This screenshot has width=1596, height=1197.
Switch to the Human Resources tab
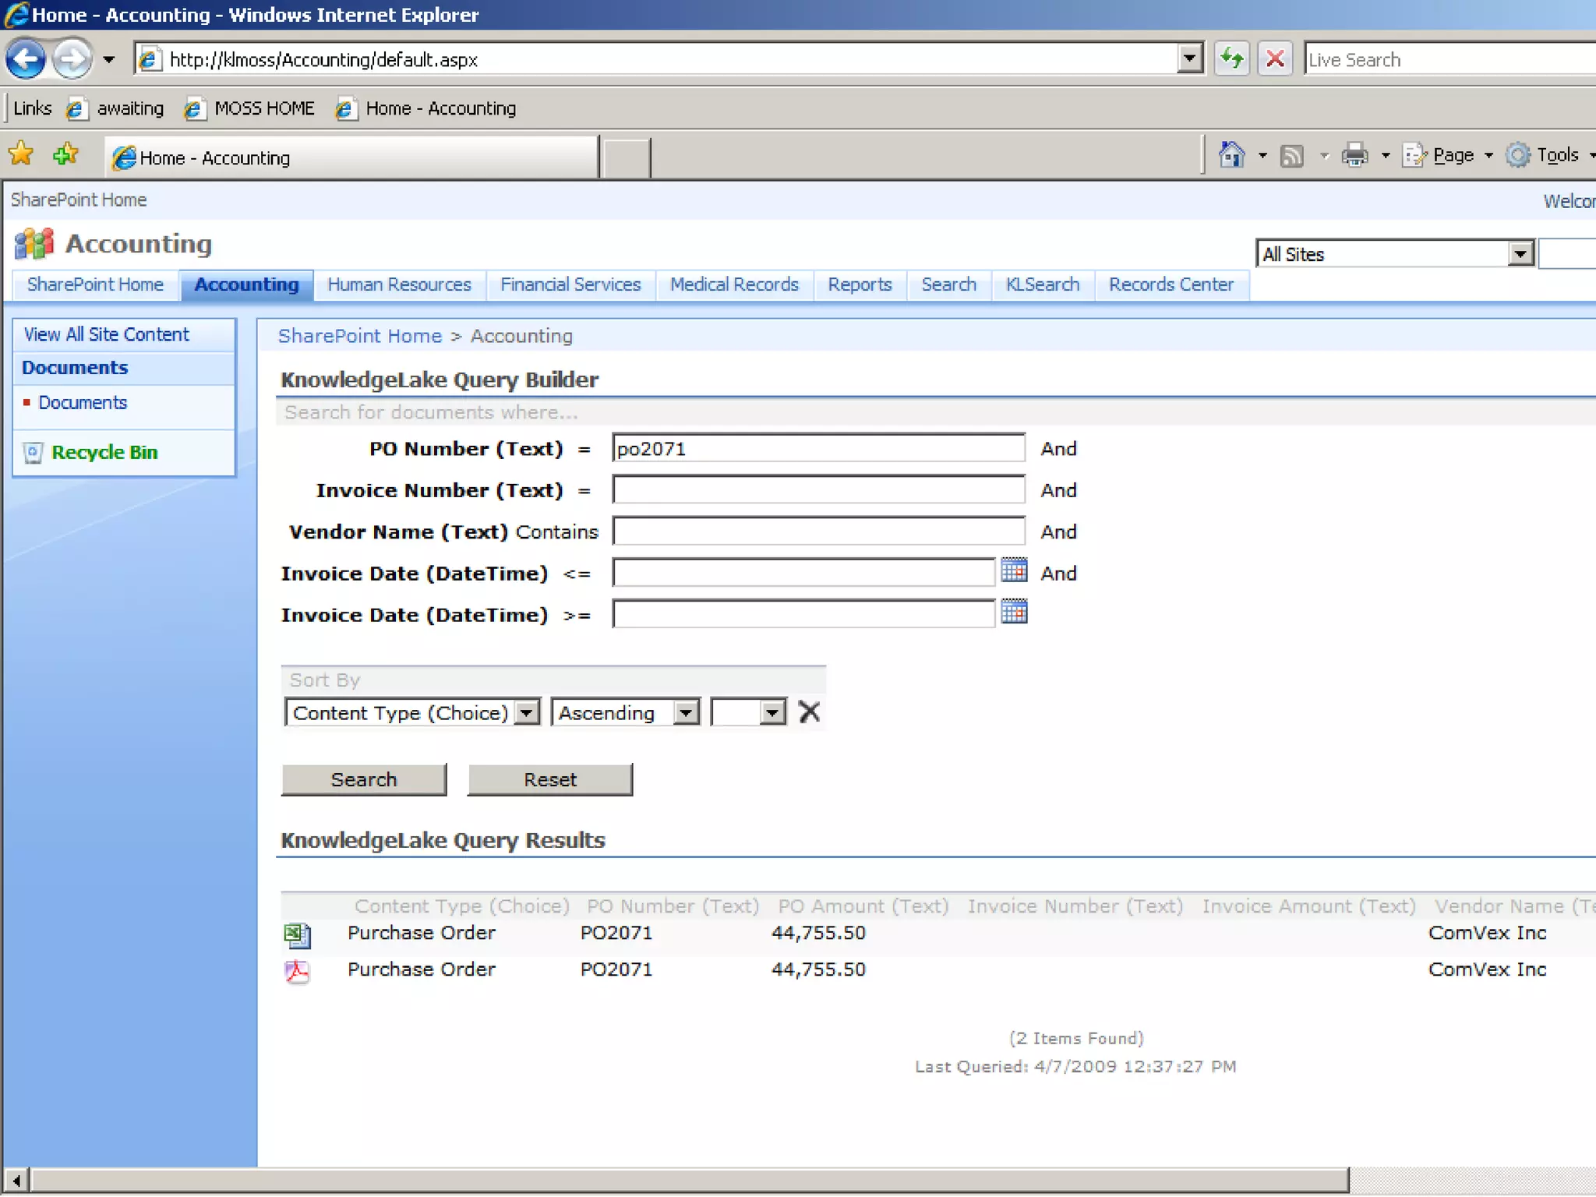pyautogui.click(x=399, y=285)
